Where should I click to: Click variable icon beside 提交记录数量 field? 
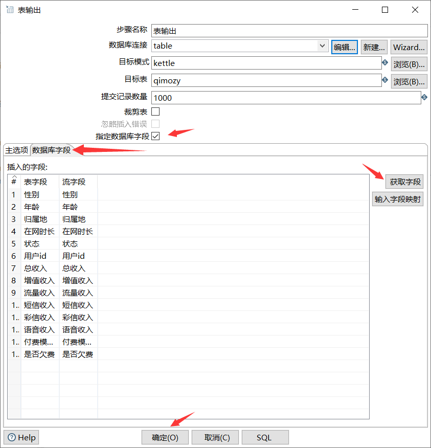pyautogui.click(x=424, y=98)
